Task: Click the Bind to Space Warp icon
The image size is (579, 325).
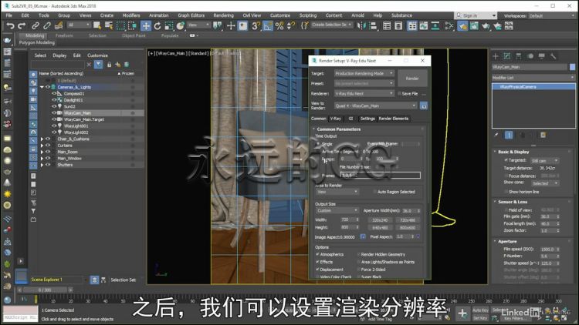Action: coord(59,25)
